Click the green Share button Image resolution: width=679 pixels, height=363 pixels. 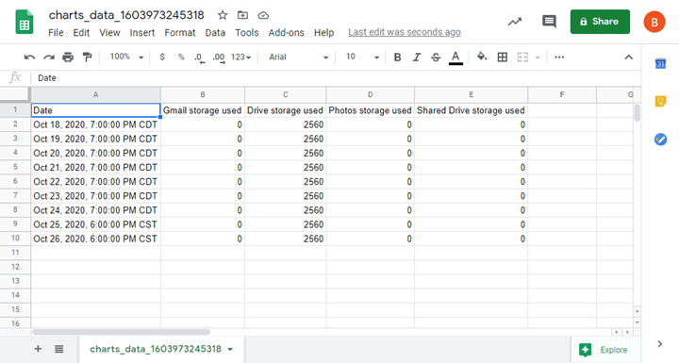tap(600, 22)
